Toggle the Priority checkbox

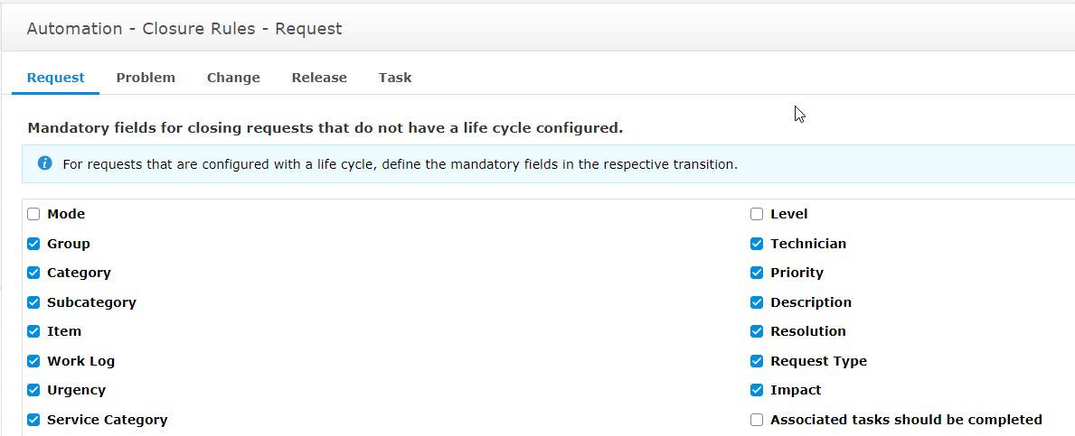pyautogui.click(x=757, y=273)
